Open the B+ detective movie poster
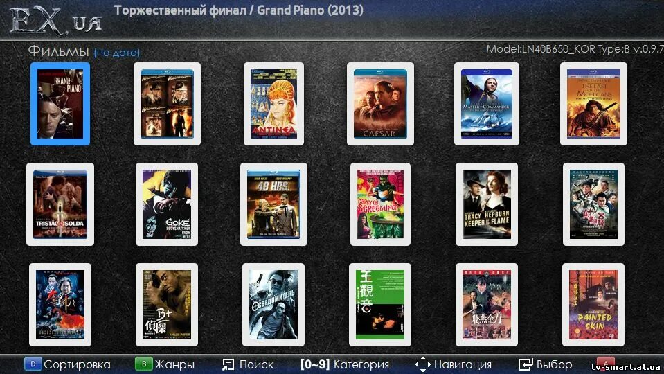Viewport: 664px width, 374px height. click(167, 305)
